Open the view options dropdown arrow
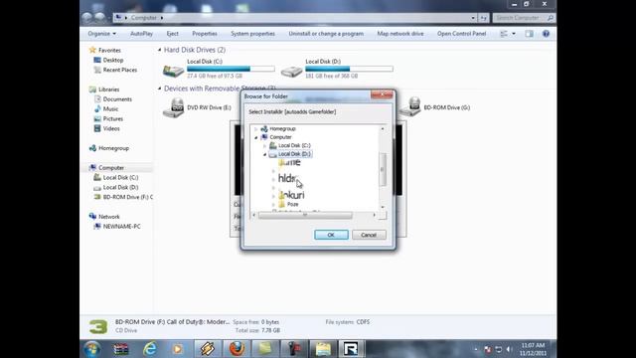The height and width of the screenshot is (358, 636). pos(514,34)
